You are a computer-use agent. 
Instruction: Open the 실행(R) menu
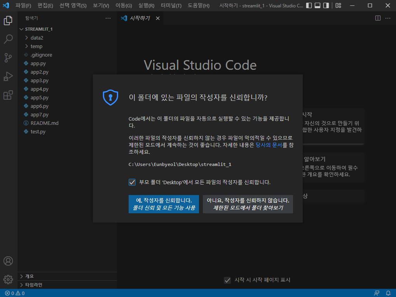(146, 5)
